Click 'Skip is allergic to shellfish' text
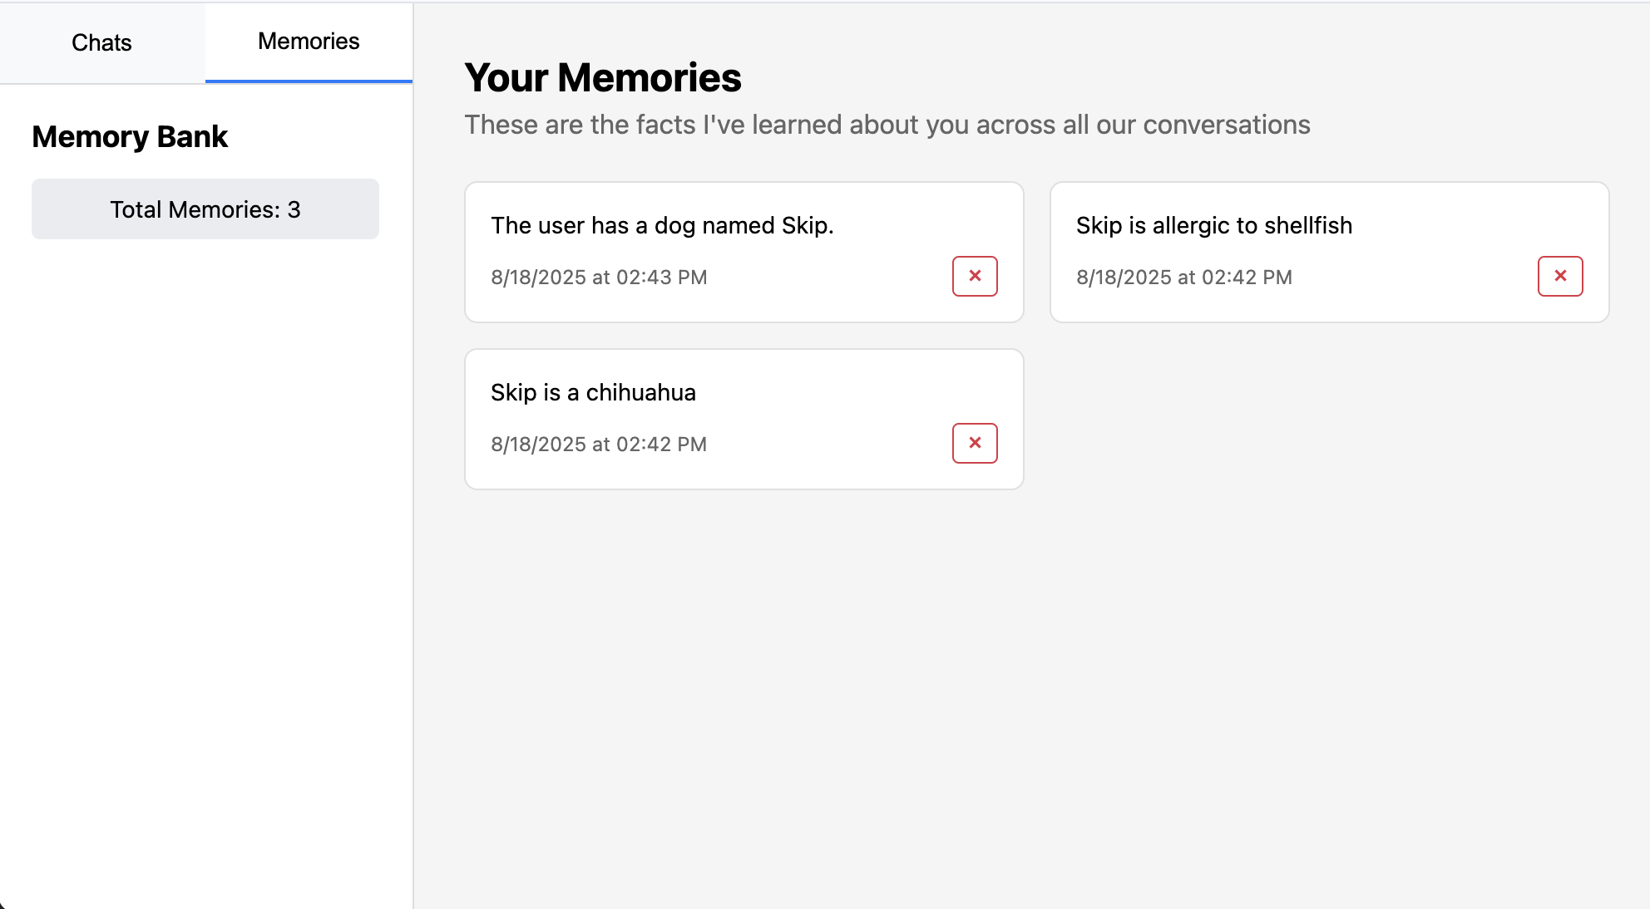Image resolution: width=1650 pixels, height=909 pixels. [1213, 225]
